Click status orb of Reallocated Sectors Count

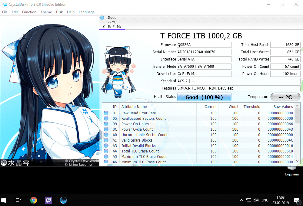point(106,118)
